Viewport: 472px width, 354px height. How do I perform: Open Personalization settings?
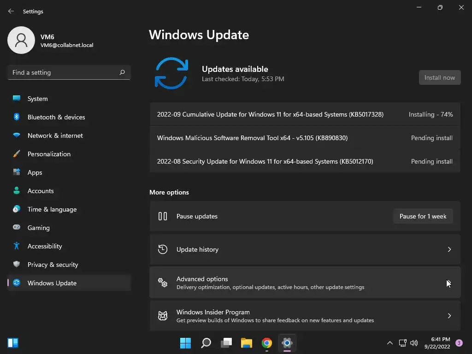[69, 154]
